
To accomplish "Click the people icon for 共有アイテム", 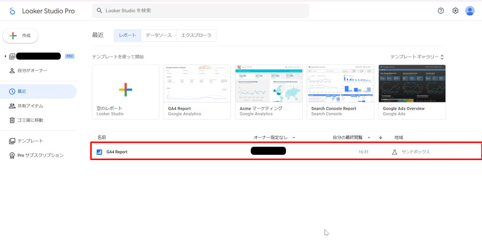I will click(x=12, y=106).
